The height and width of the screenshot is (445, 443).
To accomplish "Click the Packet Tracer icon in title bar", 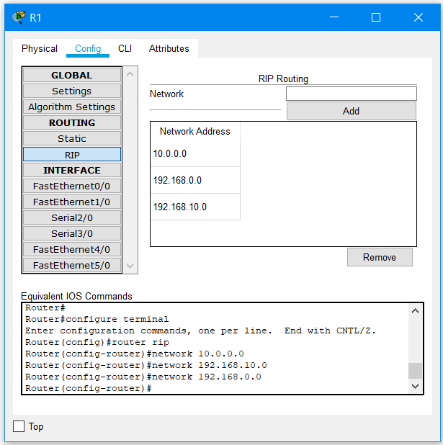I will point(19,17).
